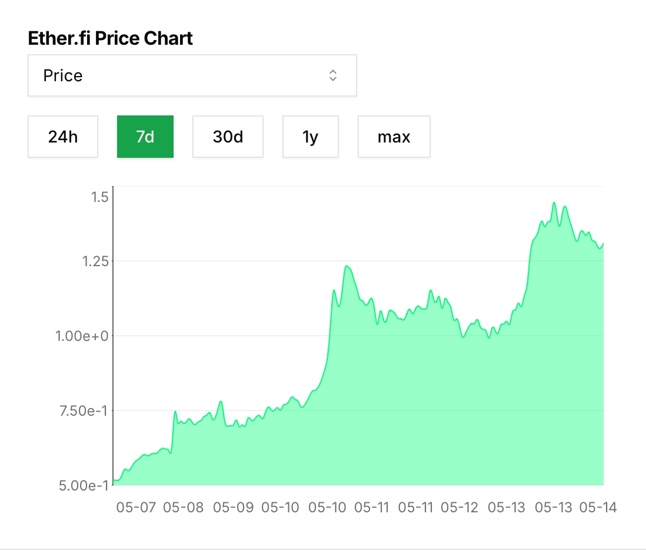Screen dimensions: 646x550
Task: Click the 05-14 date label
Action: pyautogui.click(x=598, y=507)
